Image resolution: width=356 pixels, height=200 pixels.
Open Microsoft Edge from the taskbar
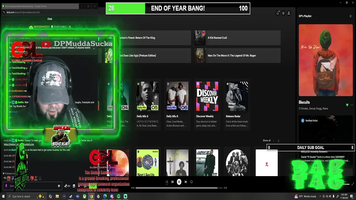pos(105,196)
